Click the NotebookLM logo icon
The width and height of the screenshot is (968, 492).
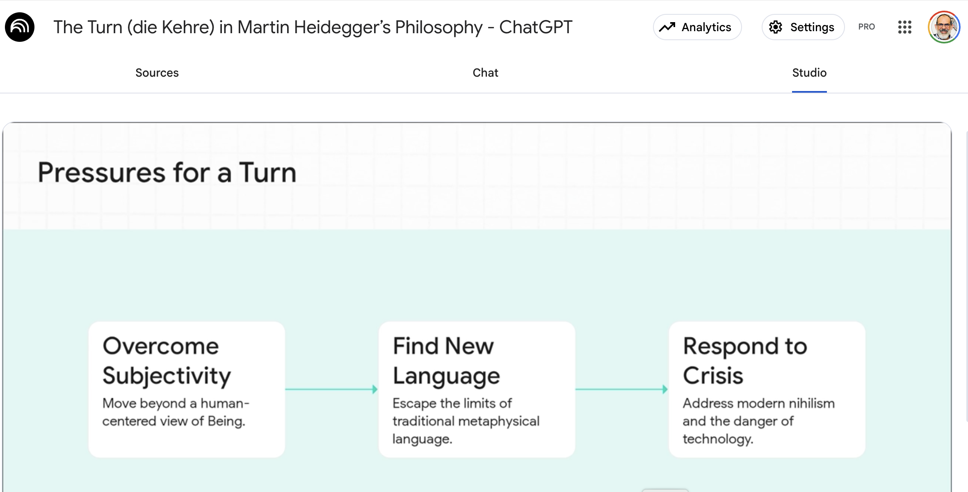[20, 27]
